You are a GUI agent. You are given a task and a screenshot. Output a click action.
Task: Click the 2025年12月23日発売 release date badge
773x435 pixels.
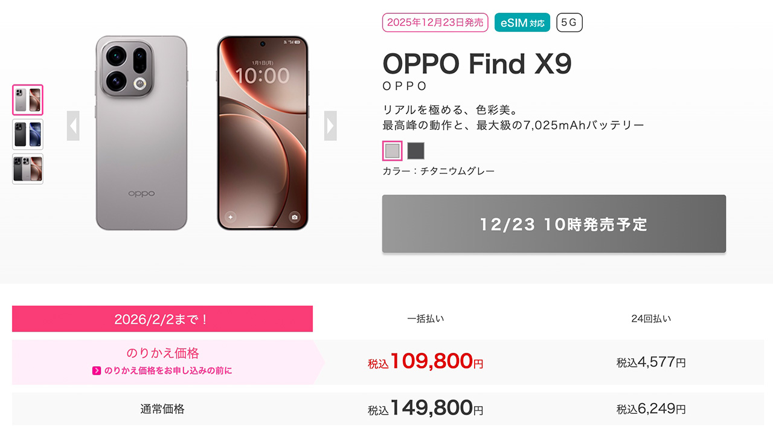(435, 23)
